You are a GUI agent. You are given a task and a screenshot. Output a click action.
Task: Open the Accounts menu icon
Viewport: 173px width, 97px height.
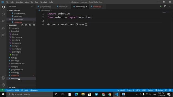pyautogui.click(x=3, y=78)
